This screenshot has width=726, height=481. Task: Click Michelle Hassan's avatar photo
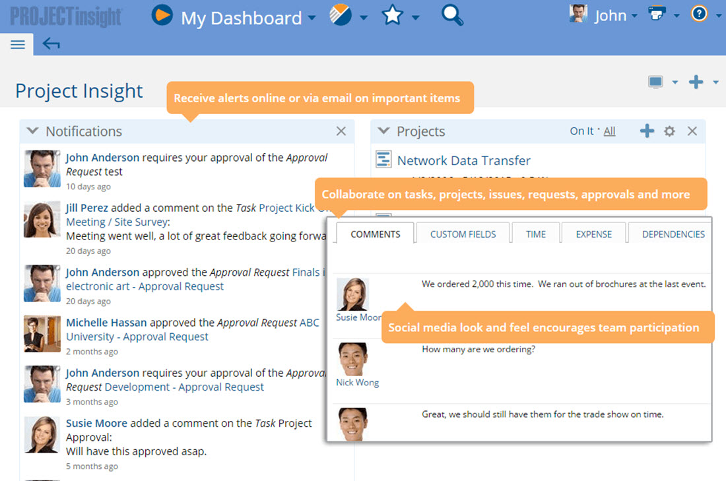[x=42, y=334]
